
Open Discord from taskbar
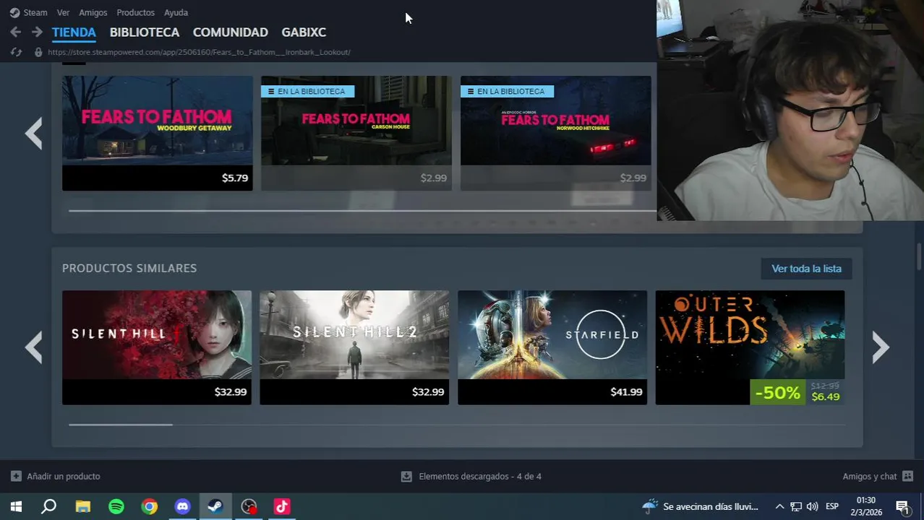182,506
